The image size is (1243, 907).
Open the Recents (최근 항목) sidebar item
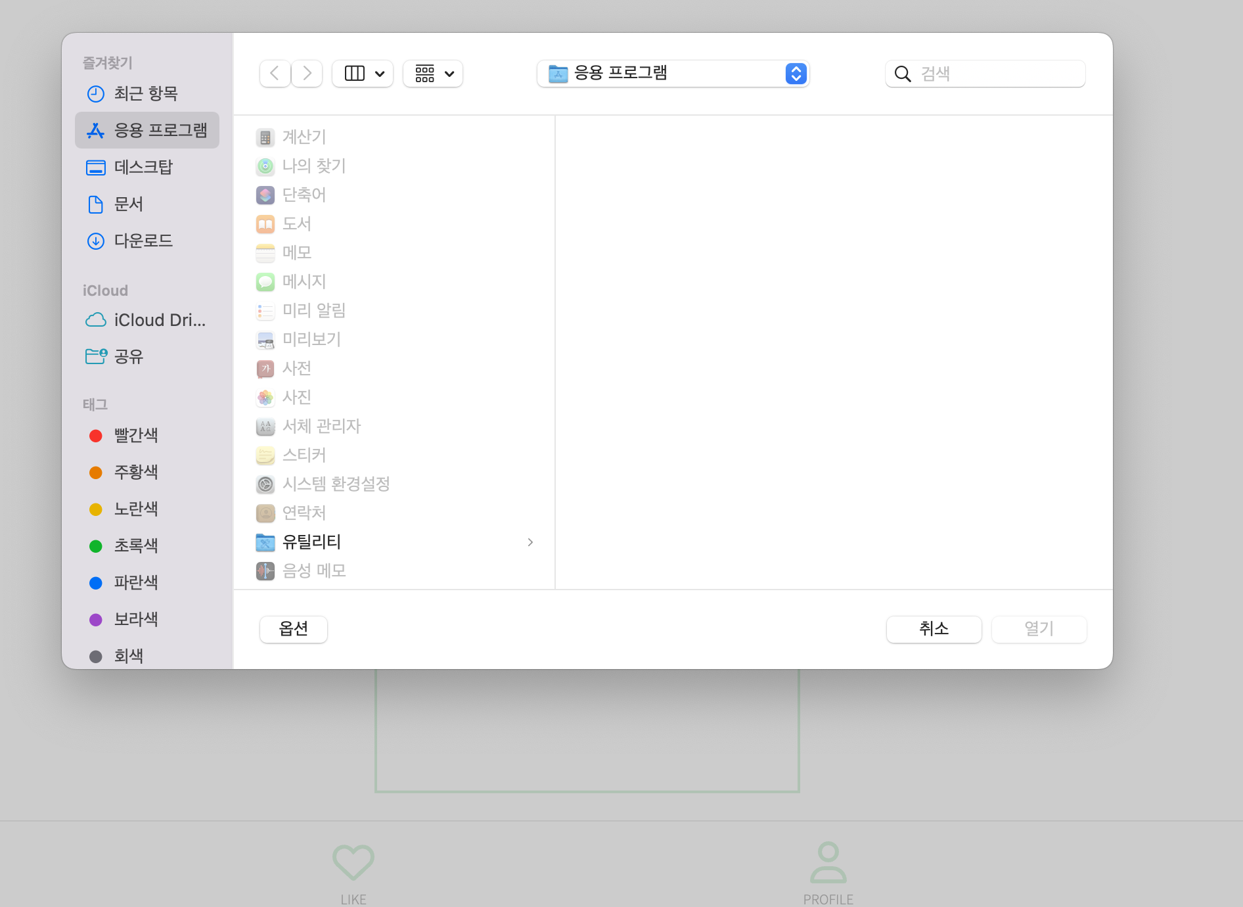pyautogui.click(x=147, y=93)
